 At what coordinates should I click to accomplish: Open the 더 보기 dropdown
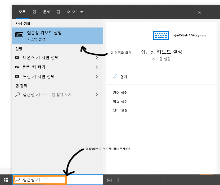75,12
